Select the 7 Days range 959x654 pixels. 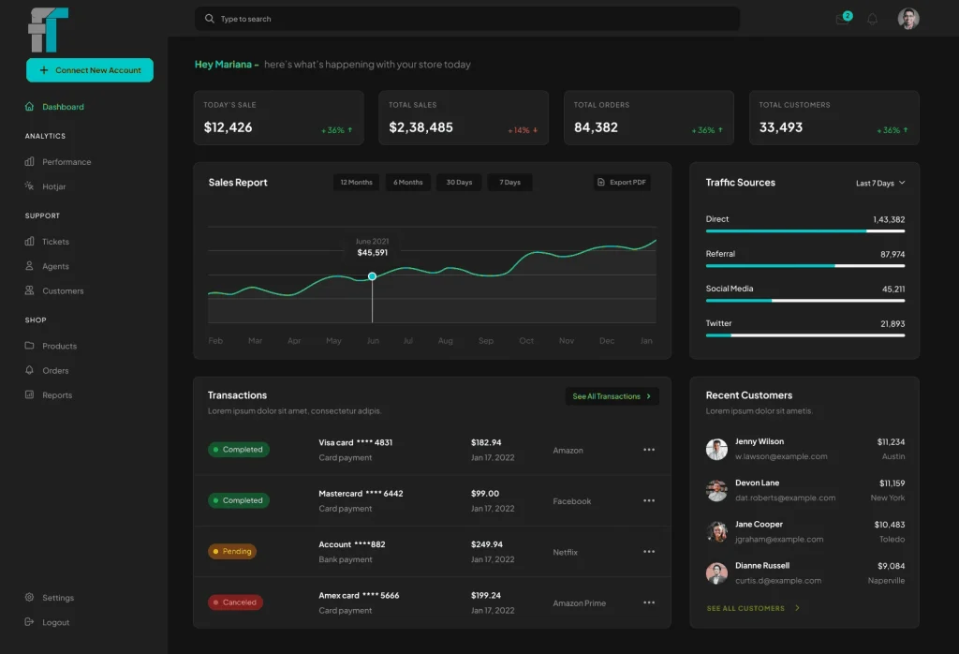(x=509, y=183)
